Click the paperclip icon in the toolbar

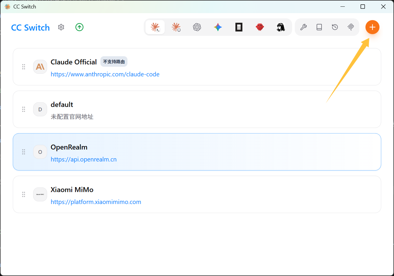point(351,27)
